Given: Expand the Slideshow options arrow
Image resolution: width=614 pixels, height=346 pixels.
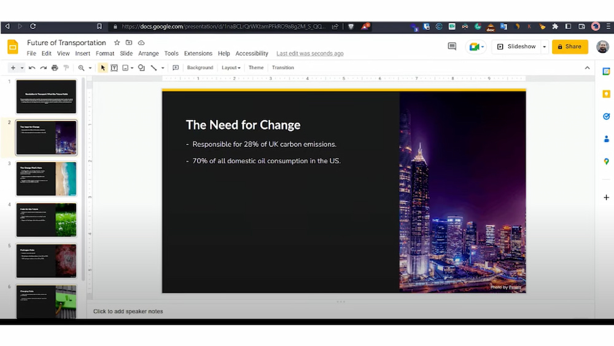Looking at the screenshot, I should pyautogui.click(x=544, y=47).
